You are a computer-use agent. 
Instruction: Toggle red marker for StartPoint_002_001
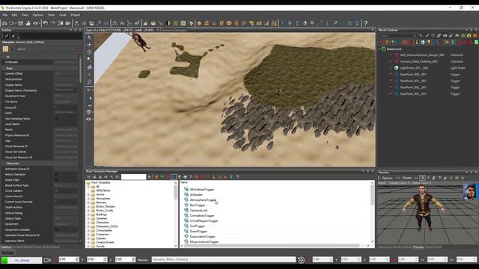[391, 87]
